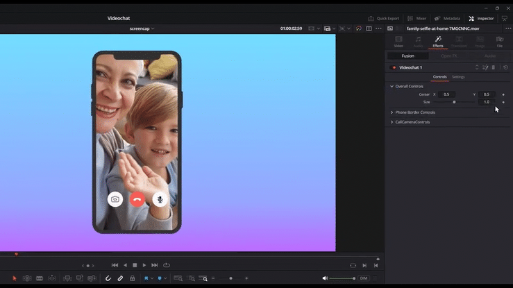Toggle the Videochat 1 enable switch

393,68
